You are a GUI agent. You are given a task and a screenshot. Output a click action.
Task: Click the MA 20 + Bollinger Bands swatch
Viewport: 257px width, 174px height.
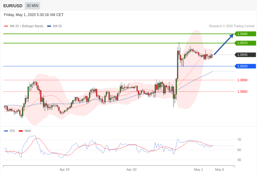click(6, 26)
